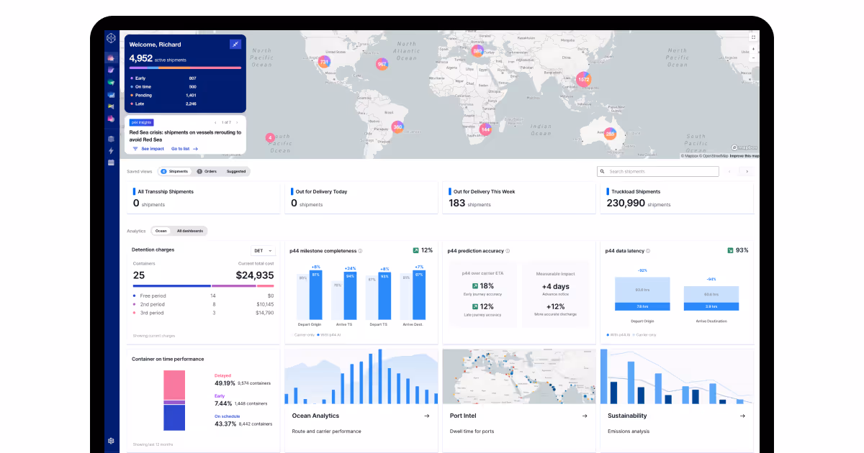
Task: Click the 2nd period row showing $10,145
Action: [x=203, y=304]
